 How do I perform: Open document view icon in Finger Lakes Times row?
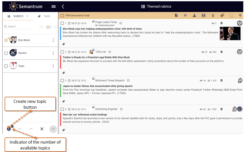(222, 23)
